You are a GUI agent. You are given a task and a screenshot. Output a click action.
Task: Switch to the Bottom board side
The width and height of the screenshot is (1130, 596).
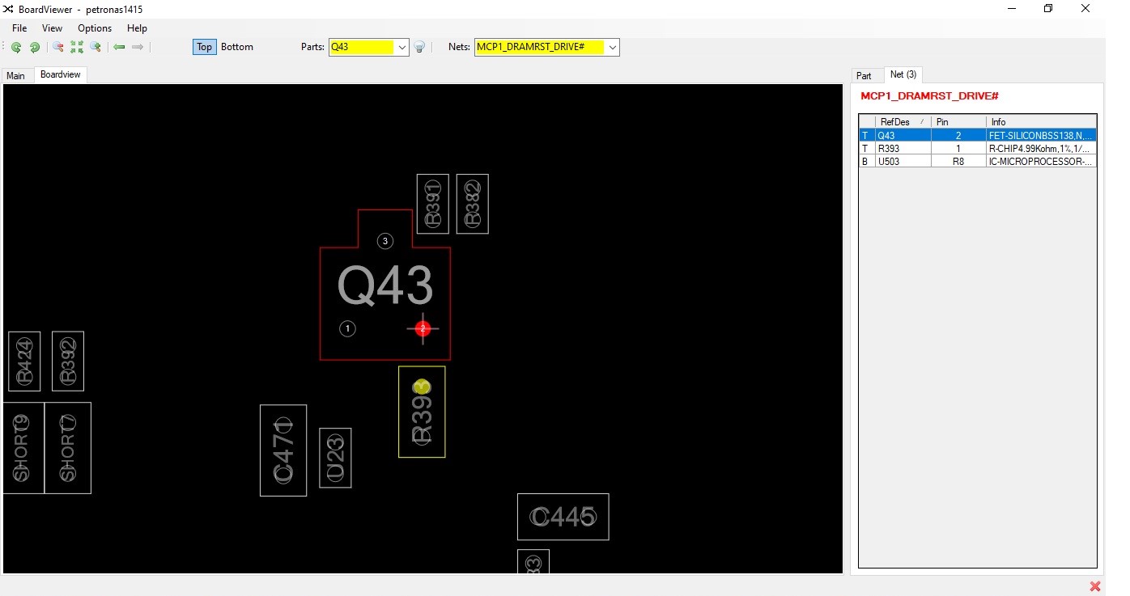tap(237, 47)
